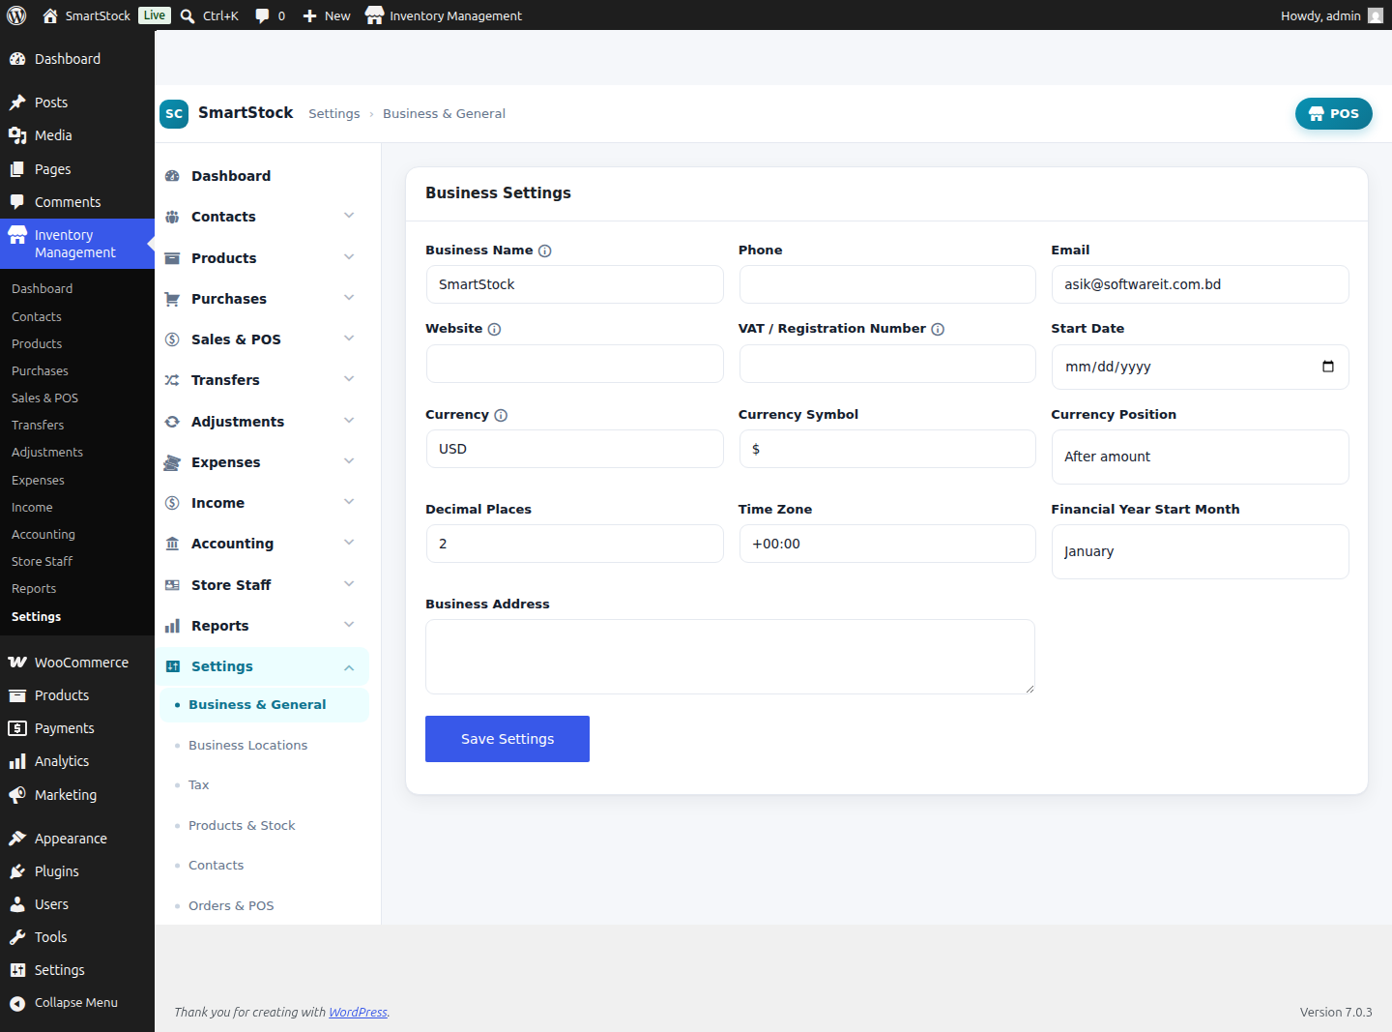Click the SC SmartStock logo badge
The image size is (1392, 1032).
174,113
